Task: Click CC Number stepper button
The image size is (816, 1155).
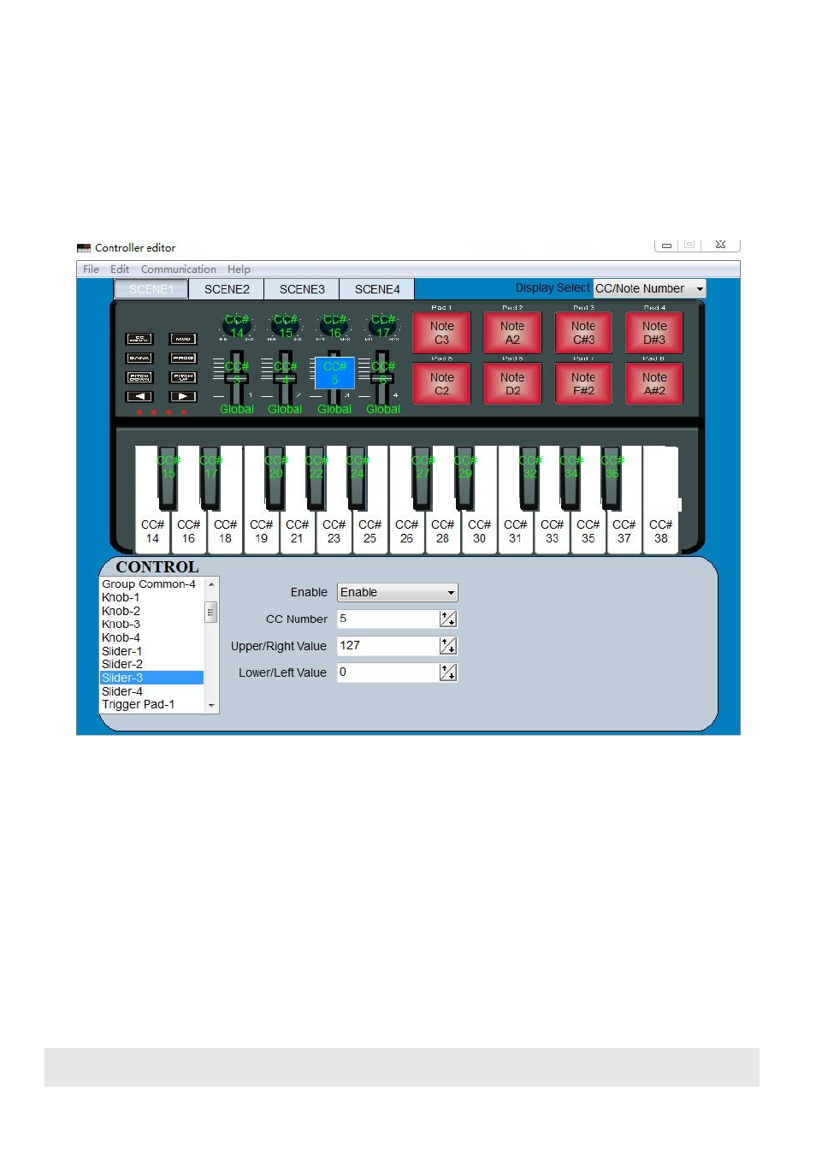Action: [448, 619]
